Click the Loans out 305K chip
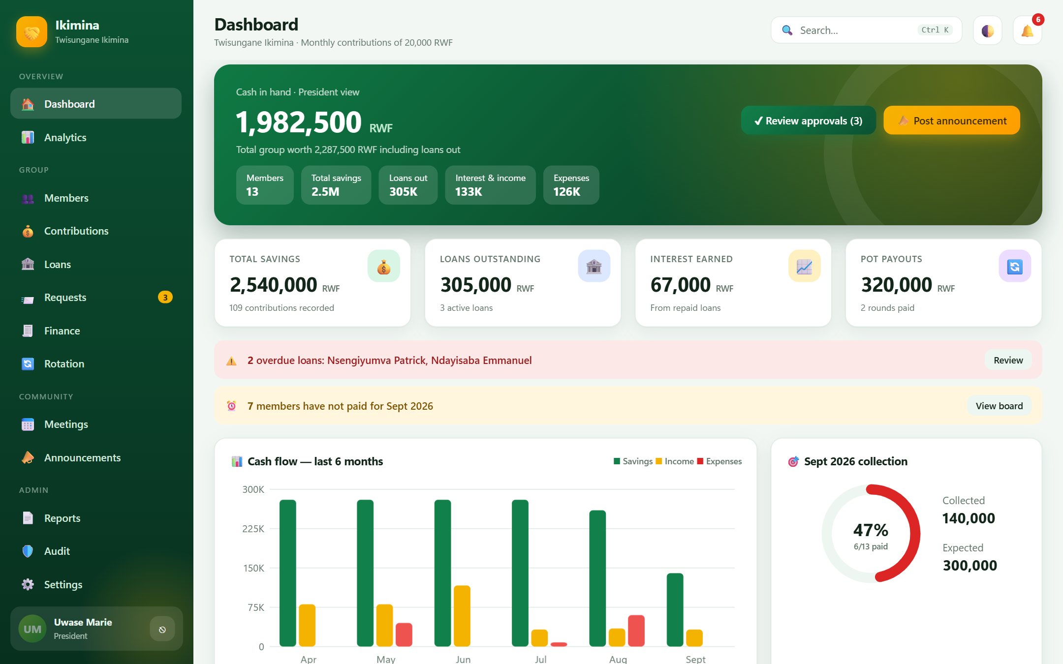The height and width of the screenshot is (664, 1063). [x=408, y=185]
